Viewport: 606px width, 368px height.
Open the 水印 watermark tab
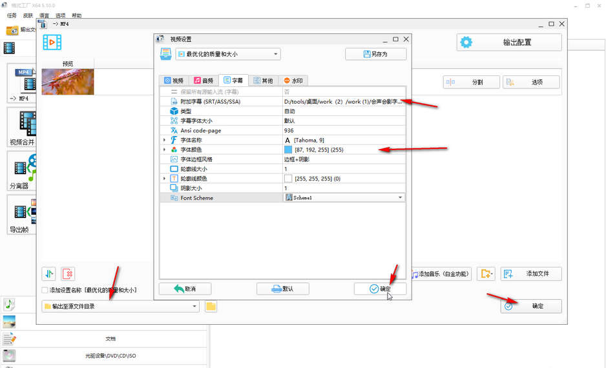(293, 81)
